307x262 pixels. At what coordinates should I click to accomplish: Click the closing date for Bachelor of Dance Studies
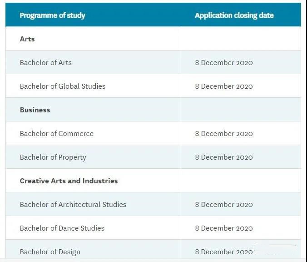224,228
